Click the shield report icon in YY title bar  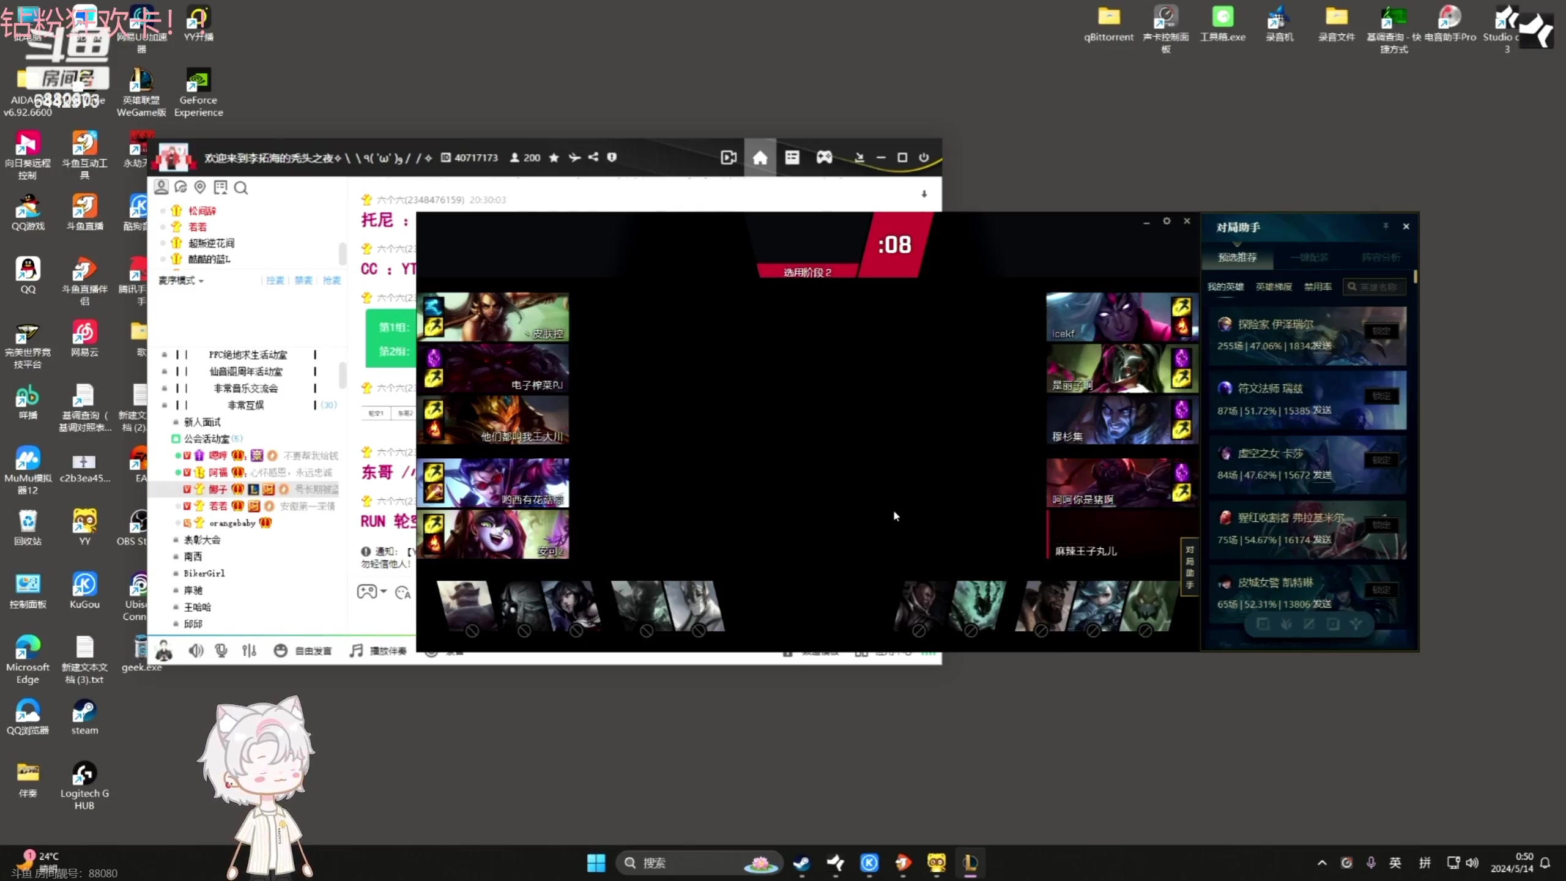[611, 157]
